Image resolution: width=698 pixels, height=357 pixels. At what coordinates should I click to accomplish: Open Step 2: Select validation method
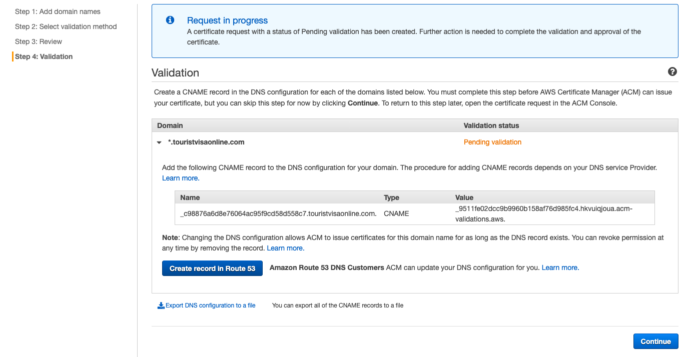66,26
